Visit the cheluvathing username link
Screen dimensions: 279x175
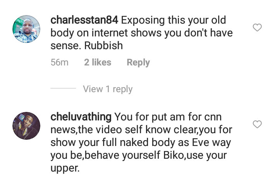click(x=81, y=117)
